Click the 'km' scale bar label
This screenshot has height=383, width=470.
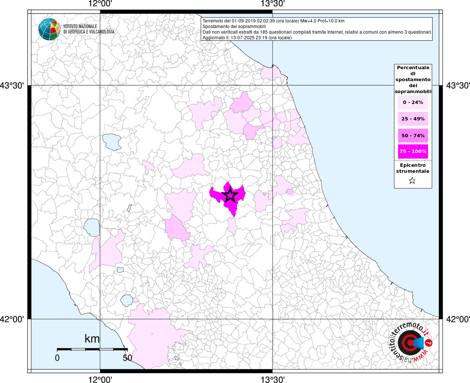[92, 338]
